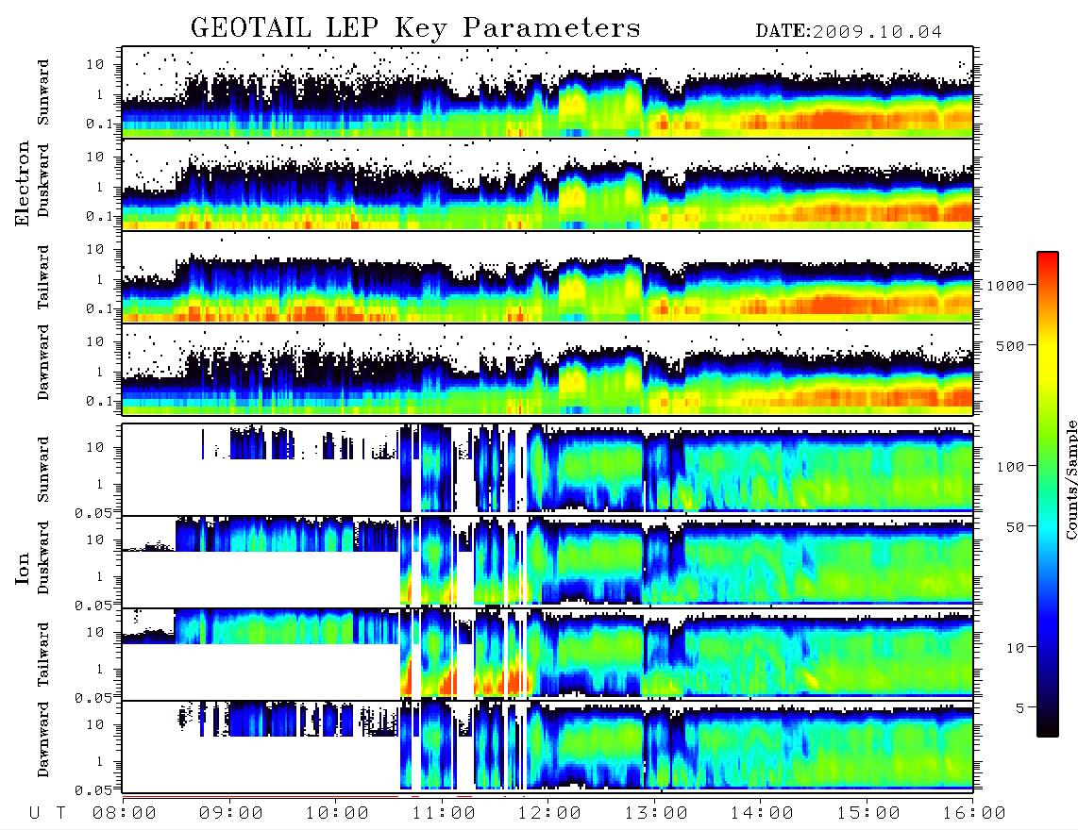1078x830 pixels.
Task: Select the Electron Duskward spectrogram panel
Action: click(547, 184)
